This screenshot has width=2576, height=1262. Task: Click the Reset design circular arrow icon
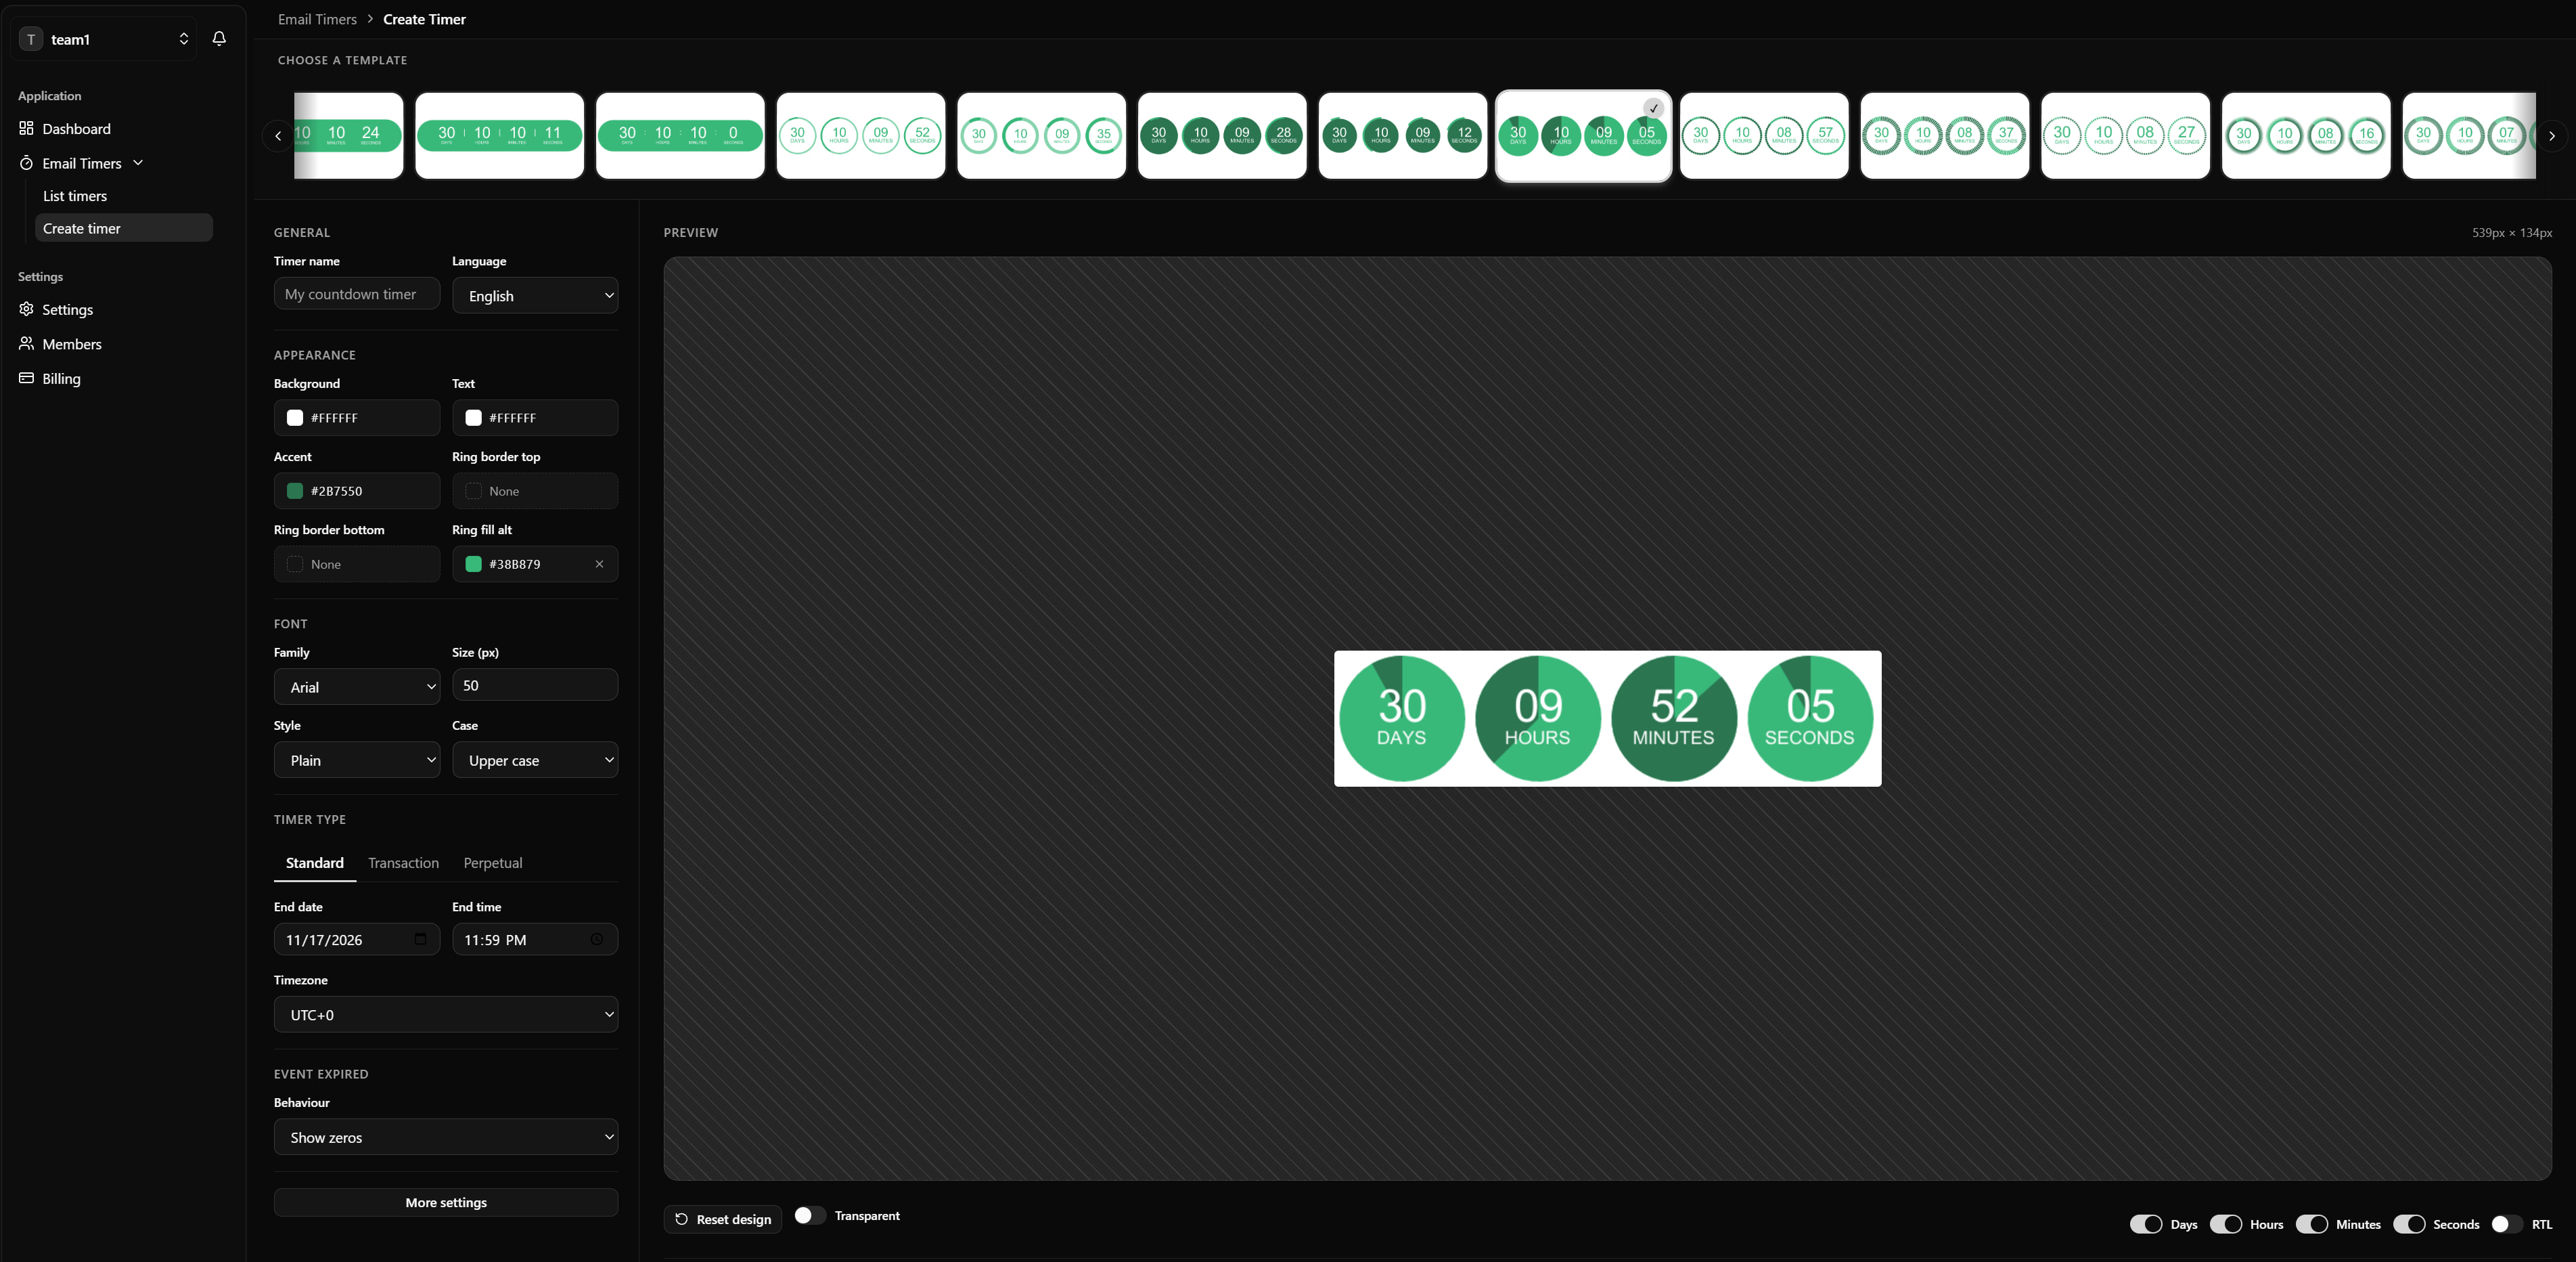pos(682,1219)
